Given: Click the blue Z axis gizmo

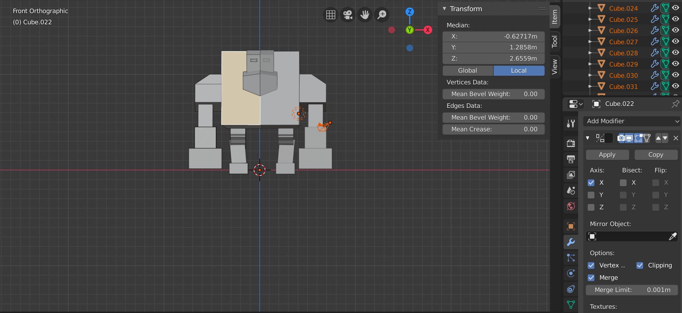Looking at the screenshot, I should click(x=410, y=12).
